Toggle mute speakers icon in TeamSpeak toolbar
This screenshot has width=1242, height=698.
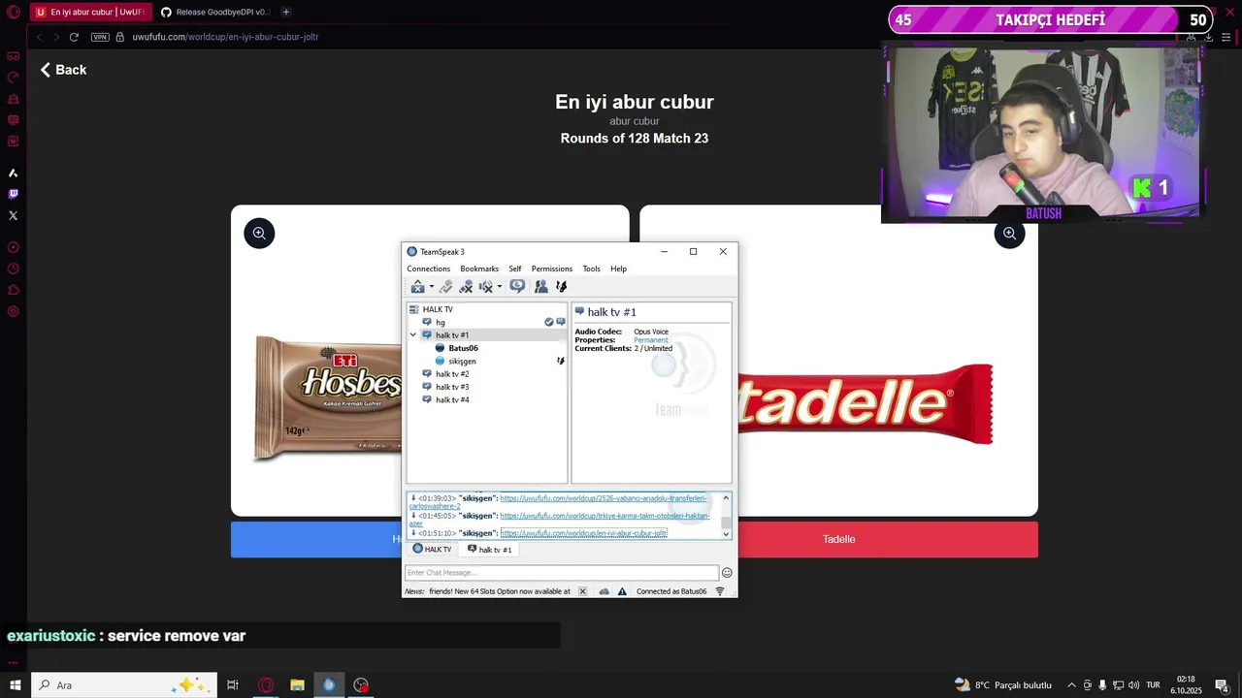[x=486, y=287]
